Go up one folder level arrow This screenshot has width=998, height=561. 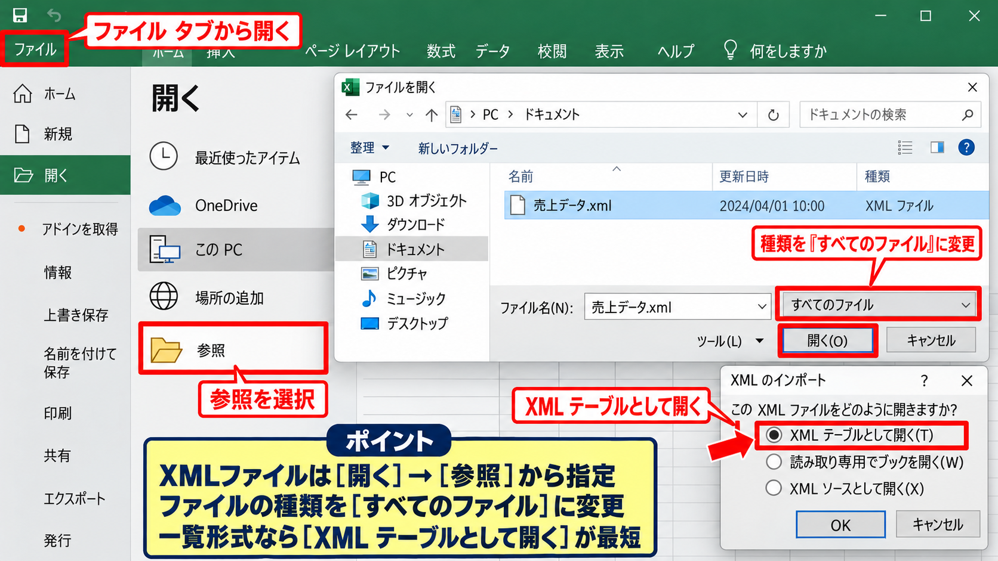432,114
